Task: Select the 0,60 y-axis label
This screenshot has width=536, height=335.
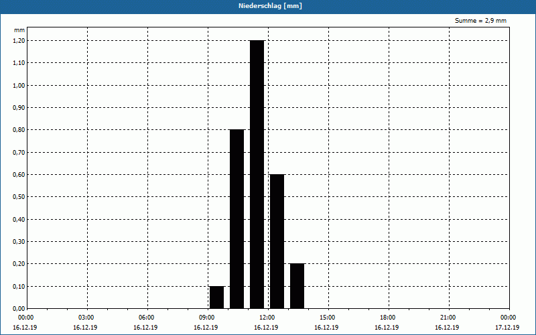Action: coord(19,175)
